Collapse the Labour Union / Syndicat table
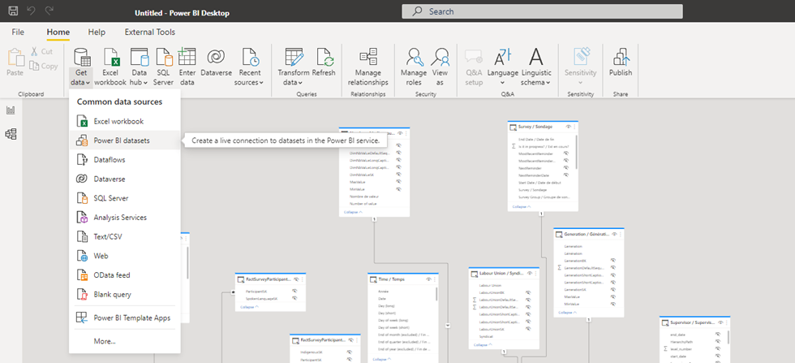This screenshot has width=795, height=363. click(x=483, y=345)
